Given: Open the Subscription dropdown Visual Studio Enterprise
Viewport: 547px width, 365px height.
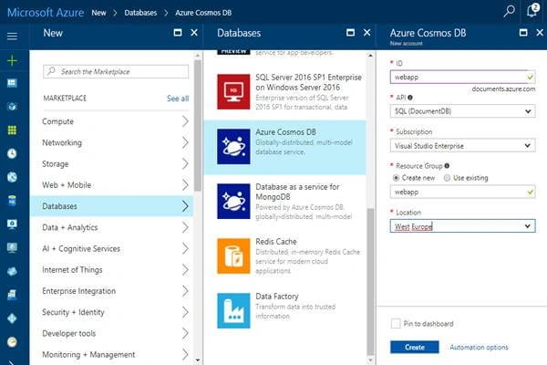Looking at the screenshot, I should coord(462,146).
